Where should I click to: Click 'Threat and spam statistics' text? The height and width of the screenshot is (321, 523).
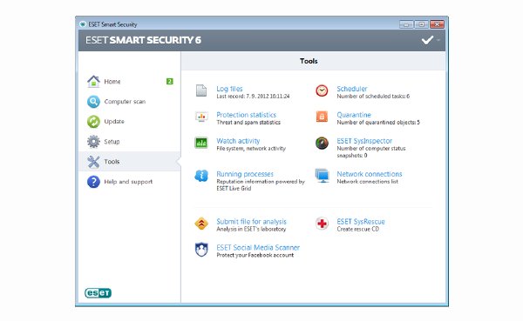coord(248,122)
